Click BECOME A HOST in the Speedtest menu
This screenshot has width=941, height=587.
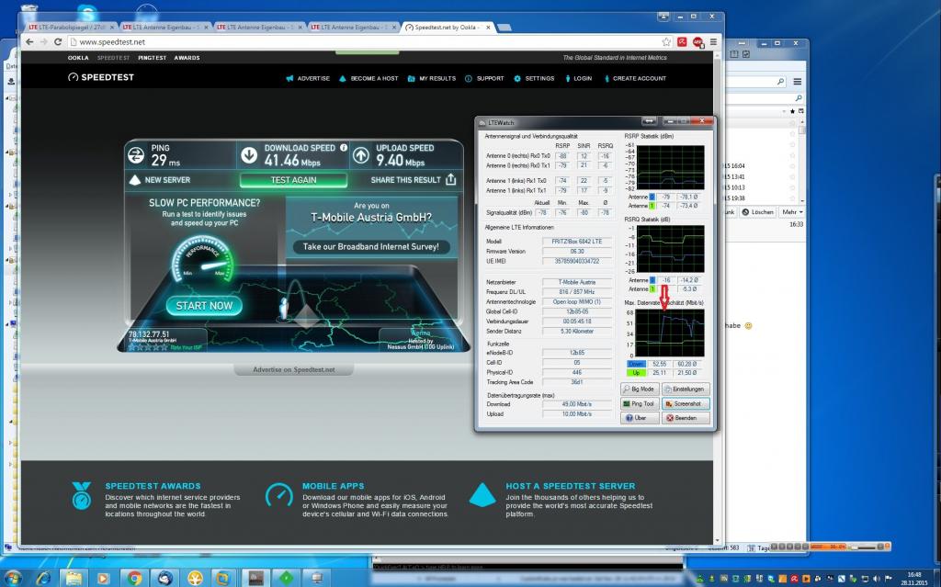[x=368, y=79]
